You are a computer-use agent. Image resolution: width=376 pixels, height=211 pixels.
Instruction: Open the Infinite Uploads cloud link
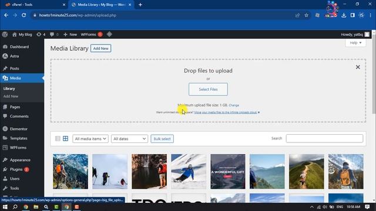(x=226, y=112)
